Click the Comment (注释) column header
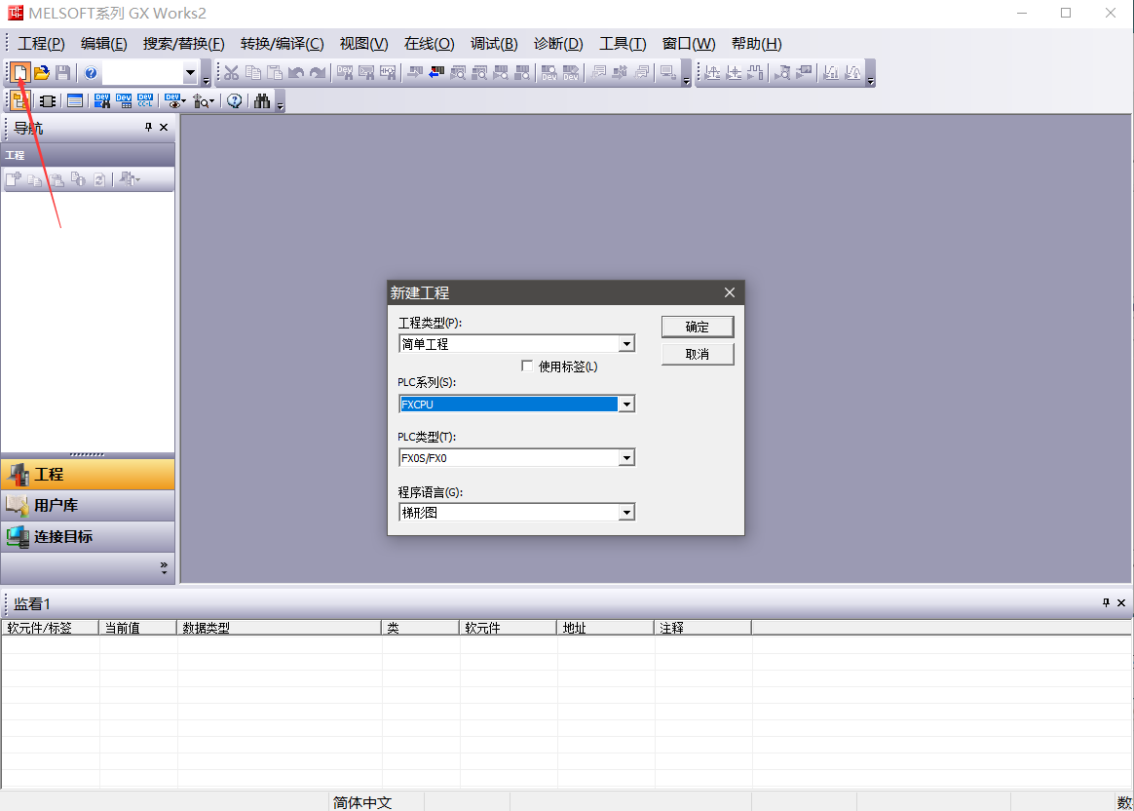Image resolution: width=1134 pixels, height=811 pixels. (x=702, y=627)
